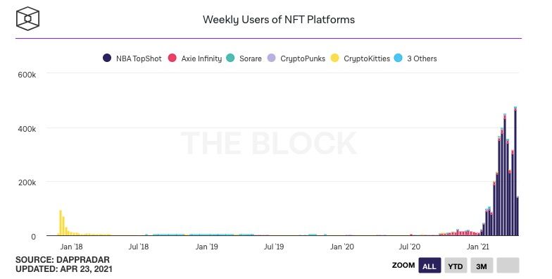The height and width of the screenshot is (279, 552).
Task: Click the Jan '18 axis label
Action: 71,247
